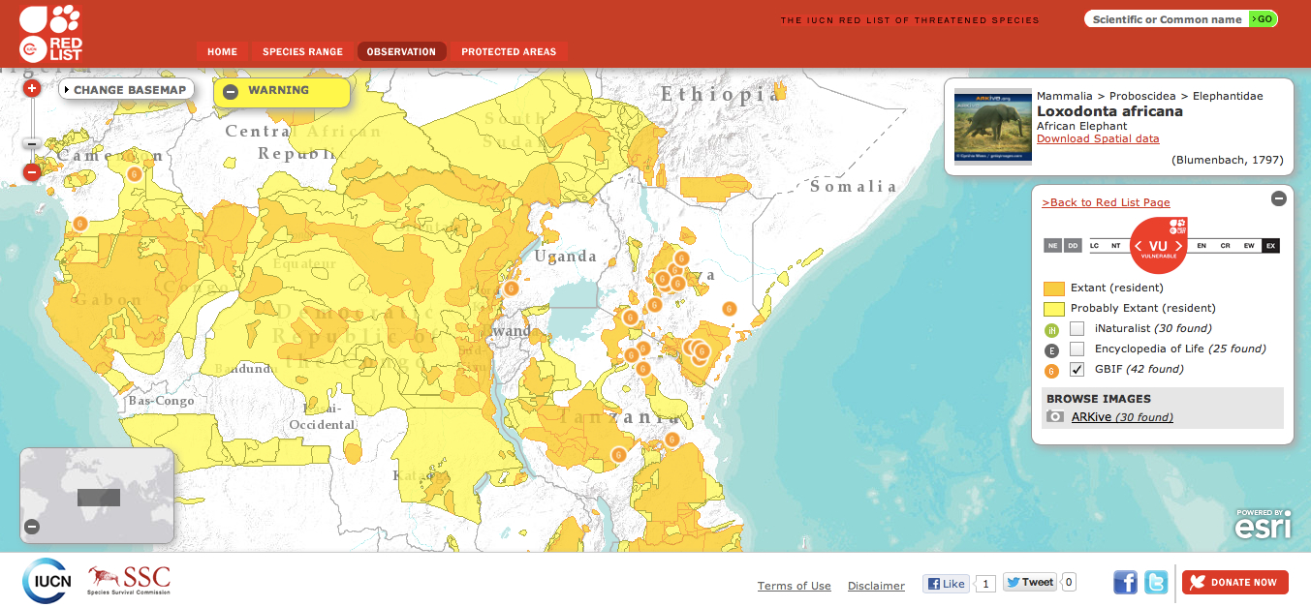
Task: Open the Species Range tab
Action: click(x=302, y=51)
